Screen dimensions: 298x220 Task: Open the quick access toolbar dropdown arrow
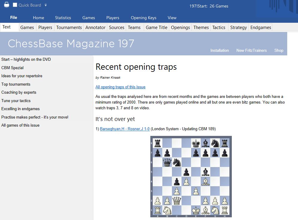(46, 5)
